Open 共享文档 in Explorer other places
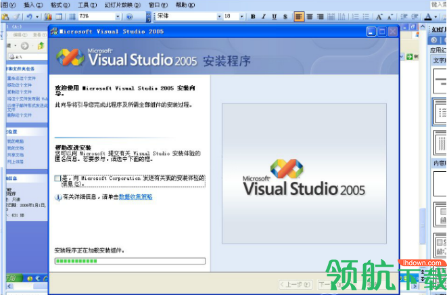The image size is (447, 295). point(16,155)
